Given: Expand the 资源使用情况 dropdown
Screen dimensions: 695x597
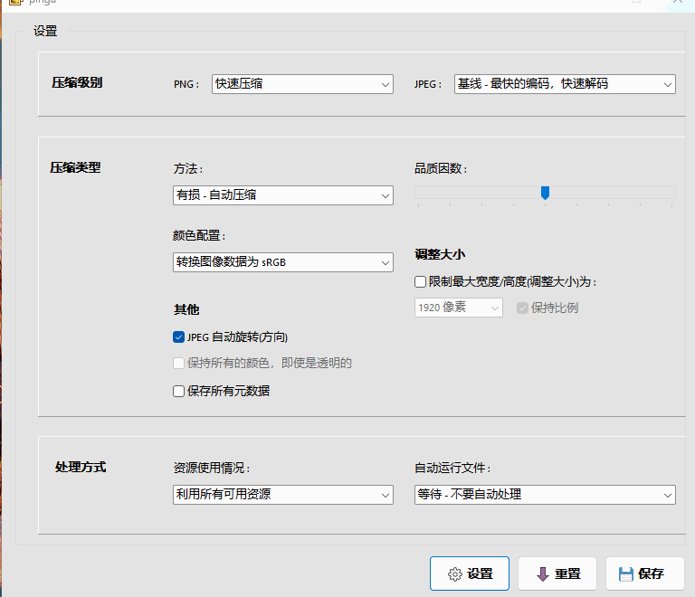Looking at the screenshot, I should pyautogui.click(x=282, y=495).
